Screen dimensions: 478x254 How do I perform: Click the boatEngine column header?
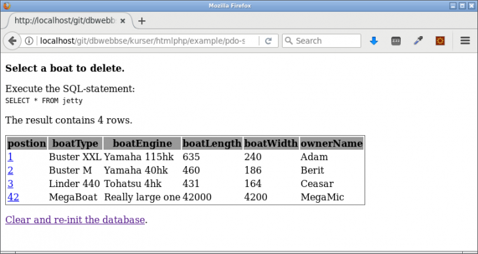[x=142, y=144]
